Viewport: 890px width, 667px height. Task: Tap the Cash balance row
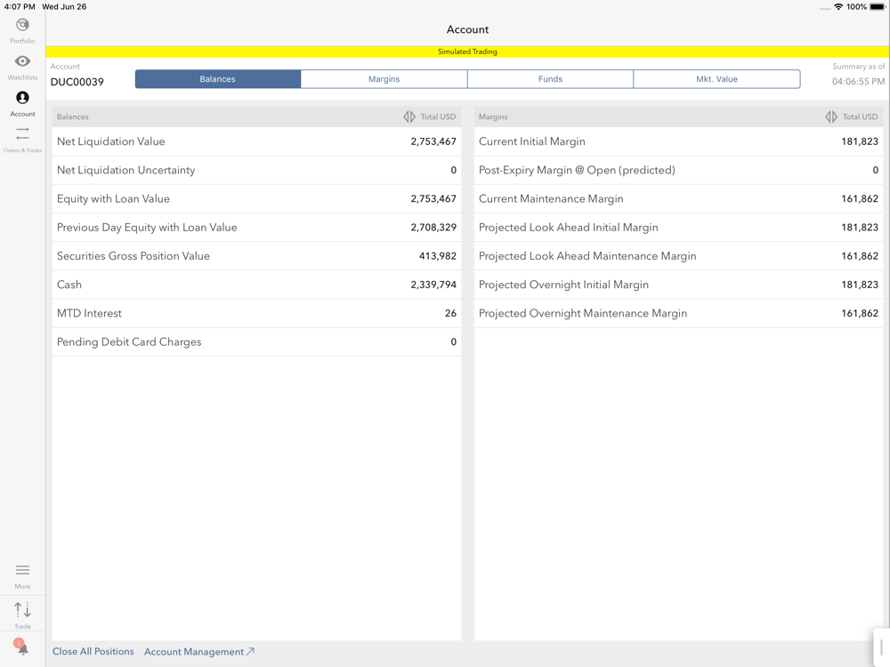[256, 285]
